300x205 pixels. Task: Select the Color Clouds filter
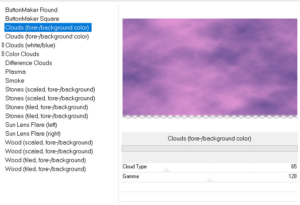coord(22,54)
